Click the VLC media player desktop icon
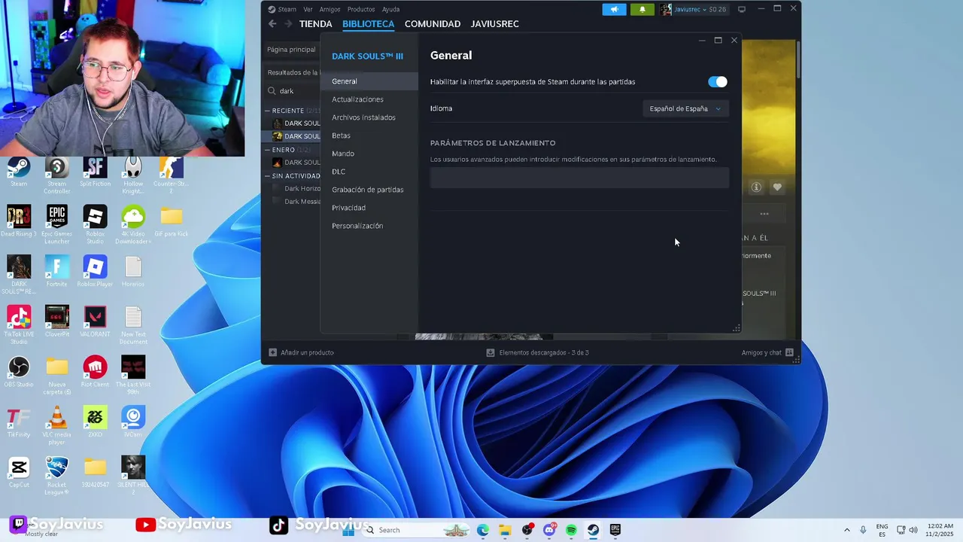963x542 pixels. pyautogui.click(x=57, y=425)
